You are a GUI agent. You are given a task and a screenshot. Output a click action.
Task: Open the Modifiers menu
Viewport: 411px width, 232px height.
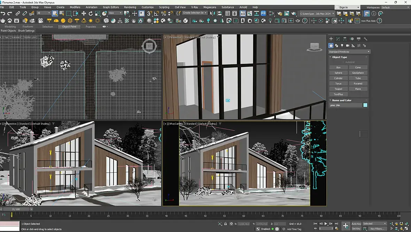coord(75,7)
